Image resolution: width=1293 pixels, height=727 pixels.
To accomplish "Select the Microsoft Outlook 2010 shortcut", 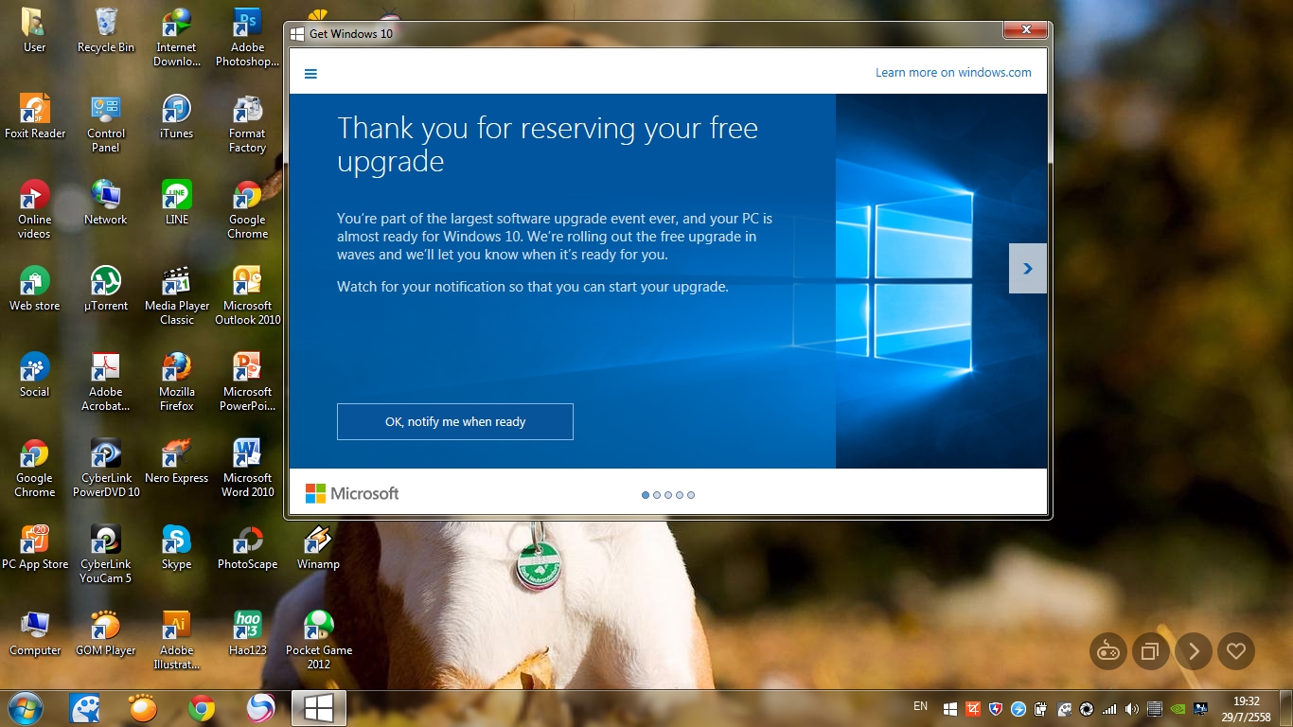I will [248, 295].
